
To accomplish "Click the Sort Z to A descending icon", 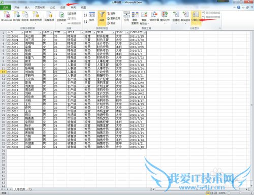I will click(x=85, y=22).
